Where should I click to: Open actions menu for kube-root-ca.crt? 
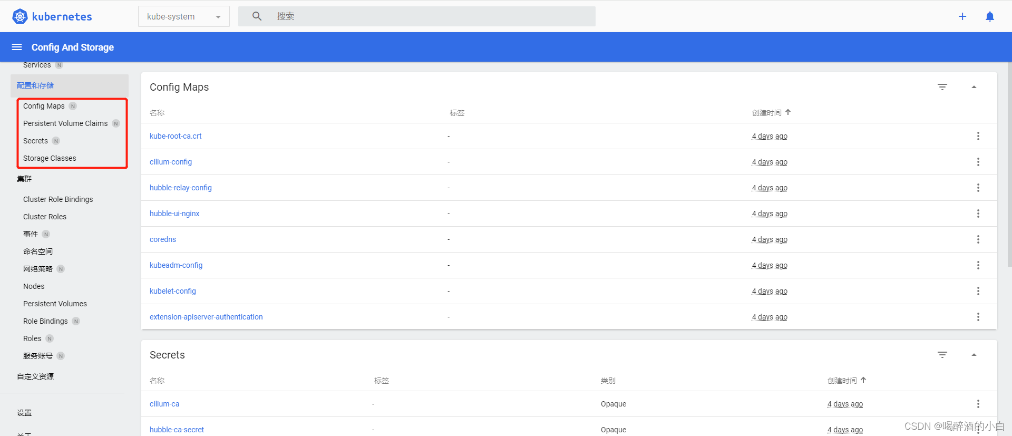[x=978, y=136]
